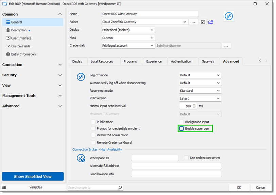Click the Connection Broker globe icon
This screenshot has width=276, height=195.
tap(81, 158)
